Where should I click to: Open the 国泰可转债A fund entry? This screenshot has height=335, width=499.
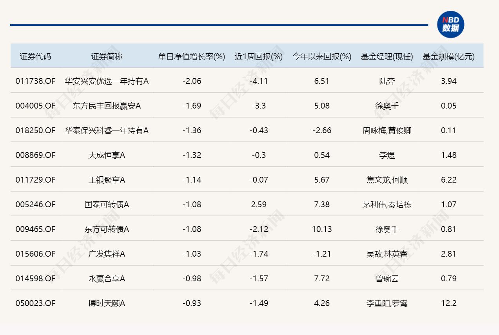pyautogui.click(x=107, y=205)
